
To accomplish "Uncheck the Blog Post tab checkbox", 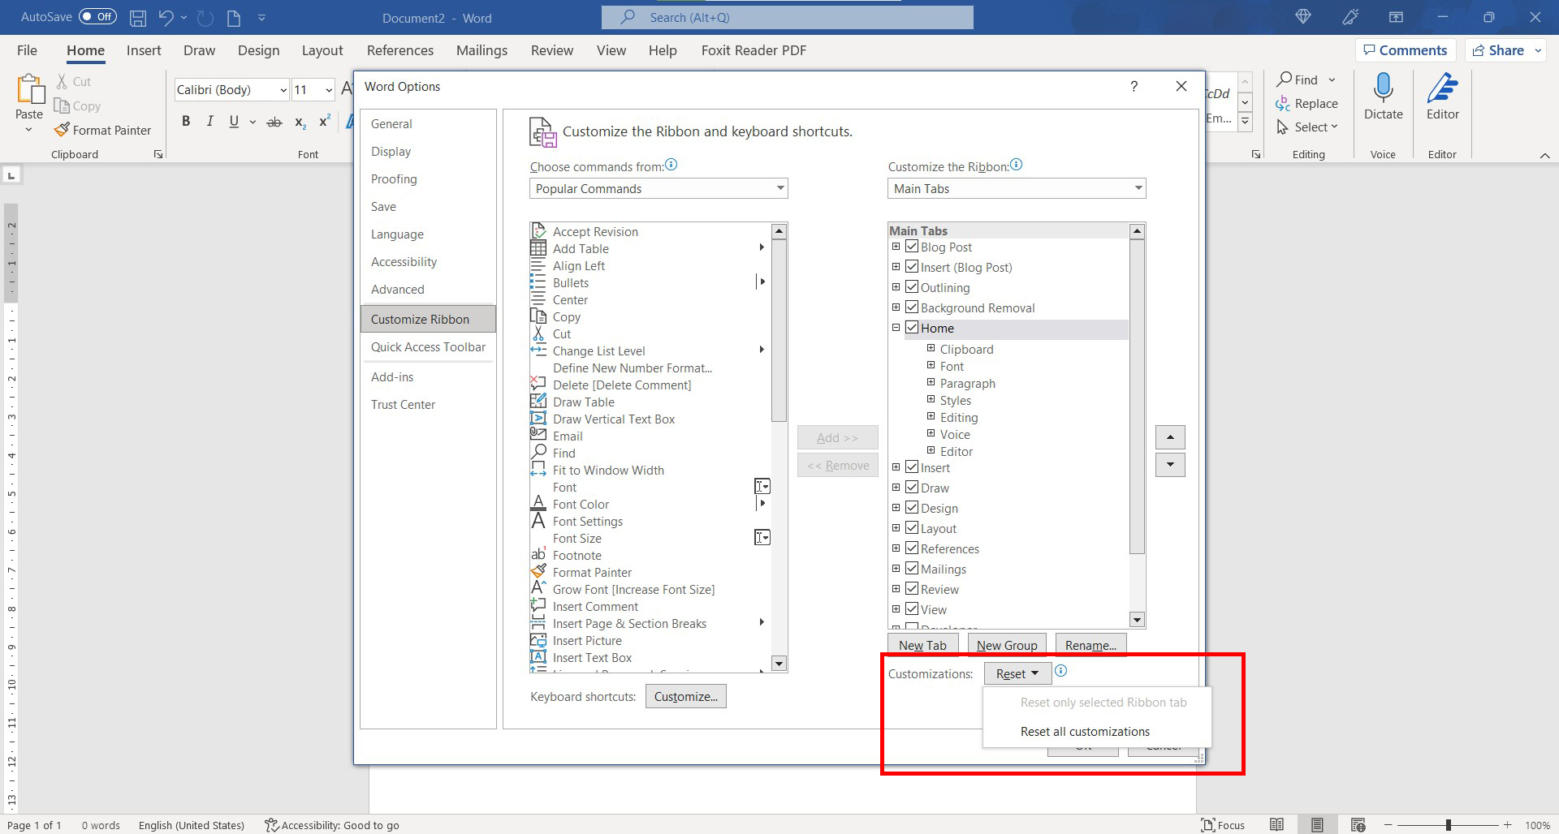I will [912, 247].
